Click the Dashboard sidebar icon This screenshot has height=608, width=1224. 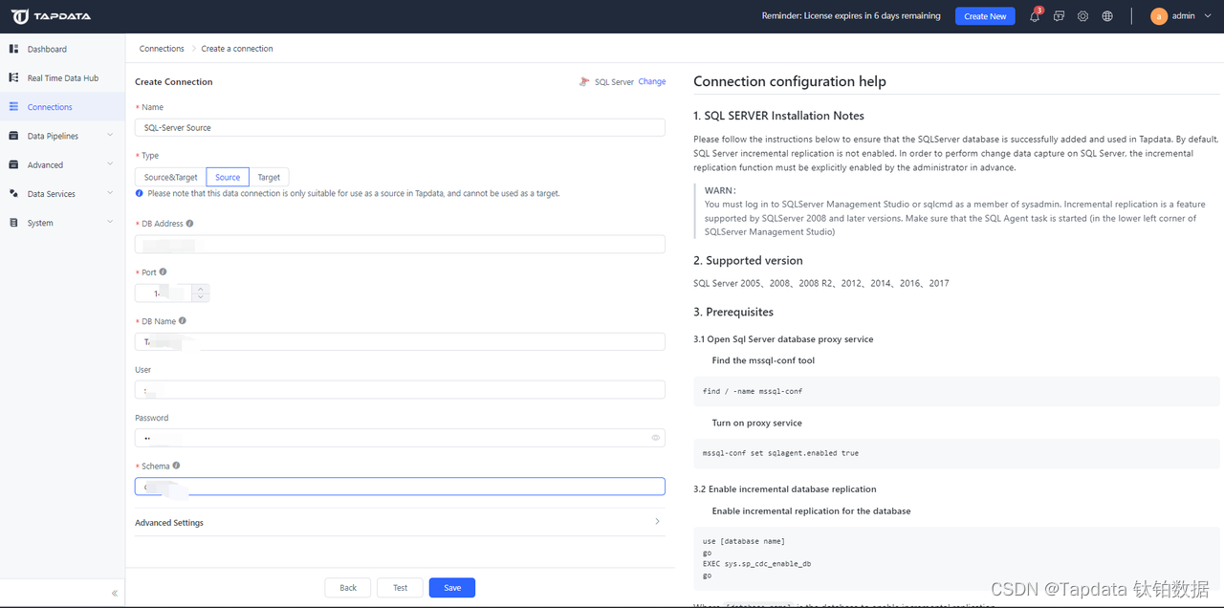[13, 49]
